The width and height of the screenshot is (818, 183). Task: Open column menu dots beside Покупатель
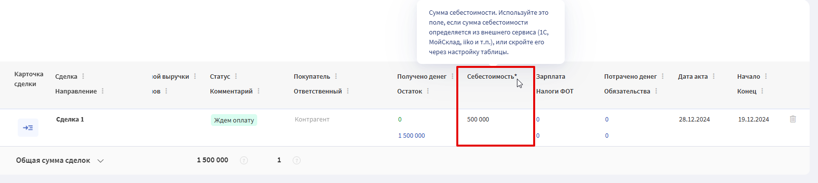click(336, 76)
